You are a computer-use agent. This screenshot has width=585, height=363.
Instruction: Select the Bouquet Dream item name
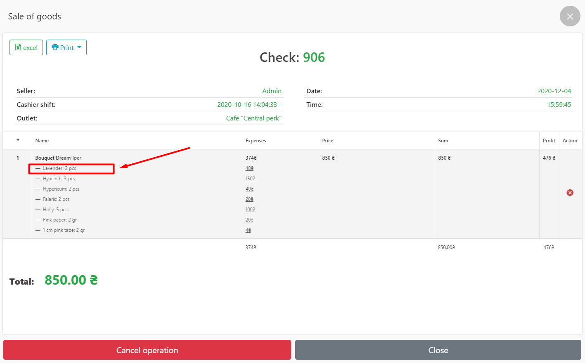pos(53,158)
